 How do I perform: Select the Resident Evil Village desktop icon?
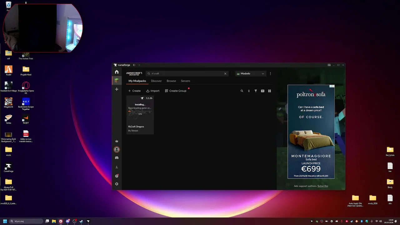pos(8,87)
